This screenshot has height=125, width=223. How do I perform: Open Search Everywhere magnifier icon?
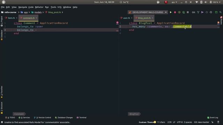point(221,12)
